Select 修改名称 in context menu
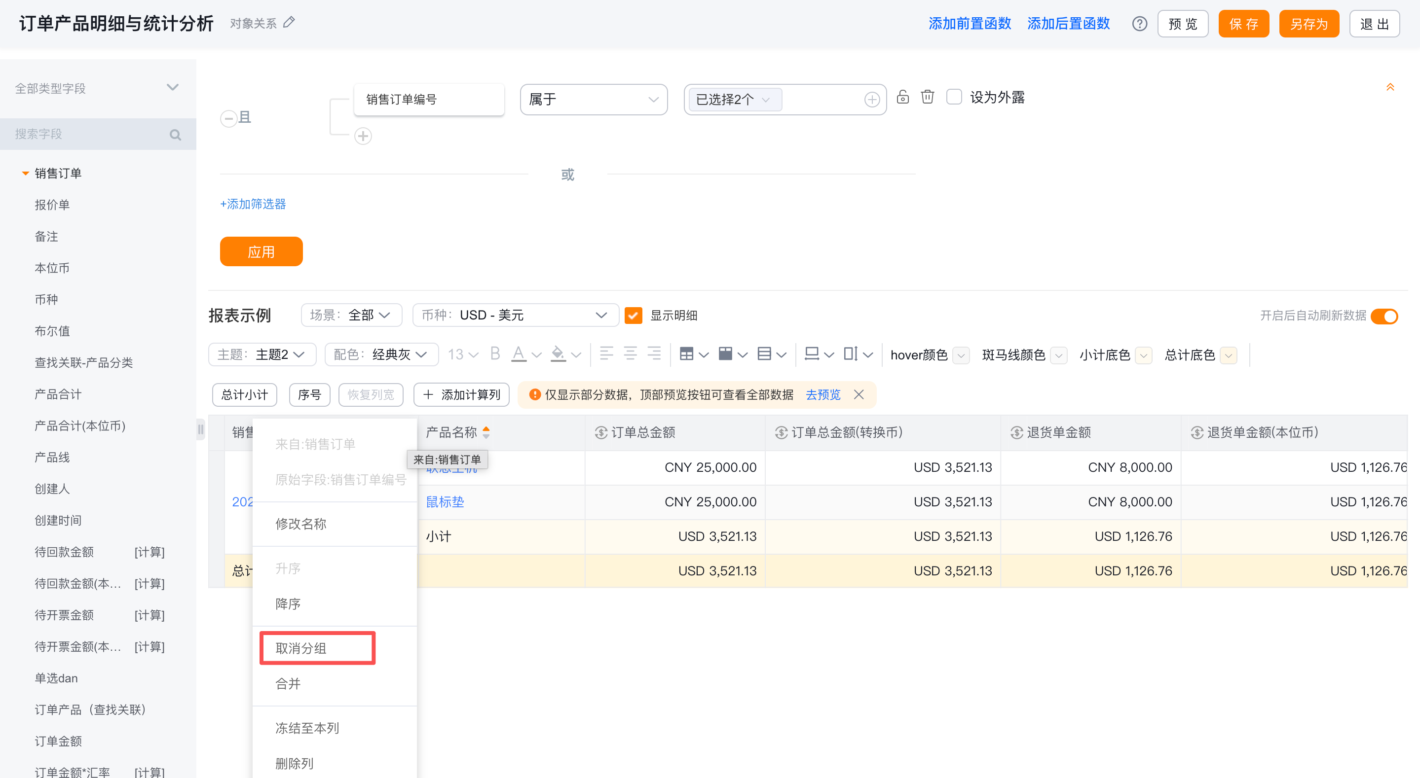1420x778 pixels. pos(334,524)
